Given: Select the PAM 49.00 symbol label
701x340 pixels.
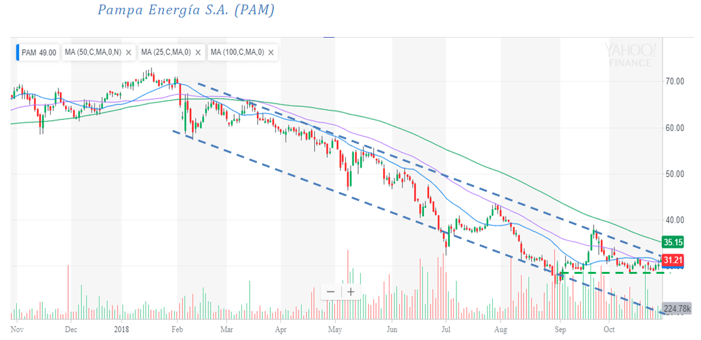Looking at the screenshot, I should point(38,53).
